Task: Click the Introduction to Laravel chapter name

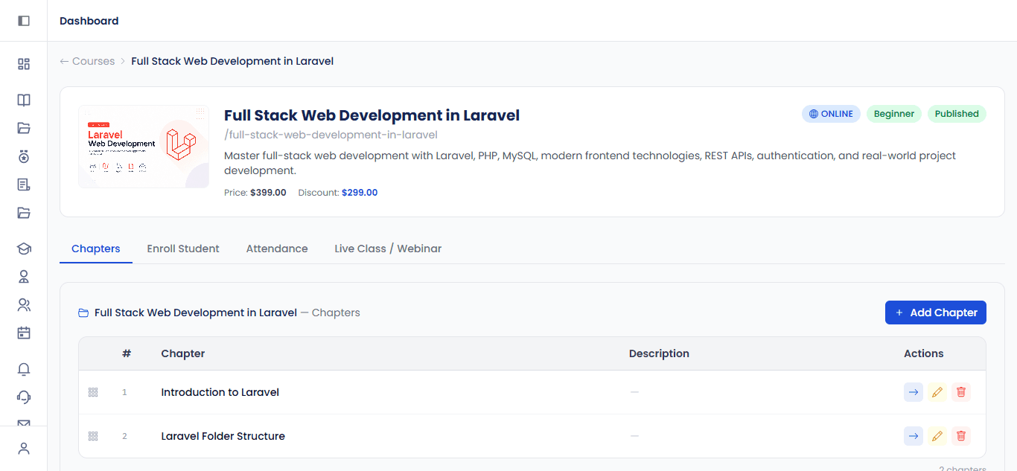Action: pos(220,392)
